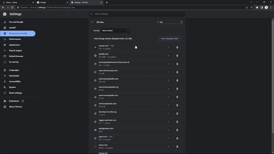Open Accessibility settings

(15, 82)
